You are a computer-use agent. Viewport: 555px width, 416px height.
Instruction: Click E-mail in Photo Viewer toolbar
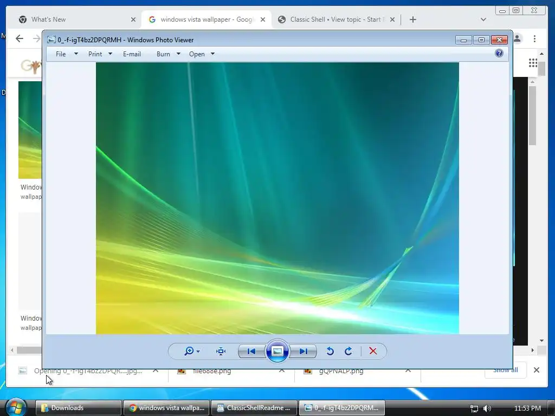[132, 54]
